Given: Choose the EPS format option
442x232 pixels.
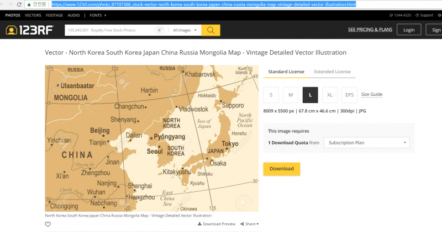Looking at the screenshot, I should (x=349, y=95).
